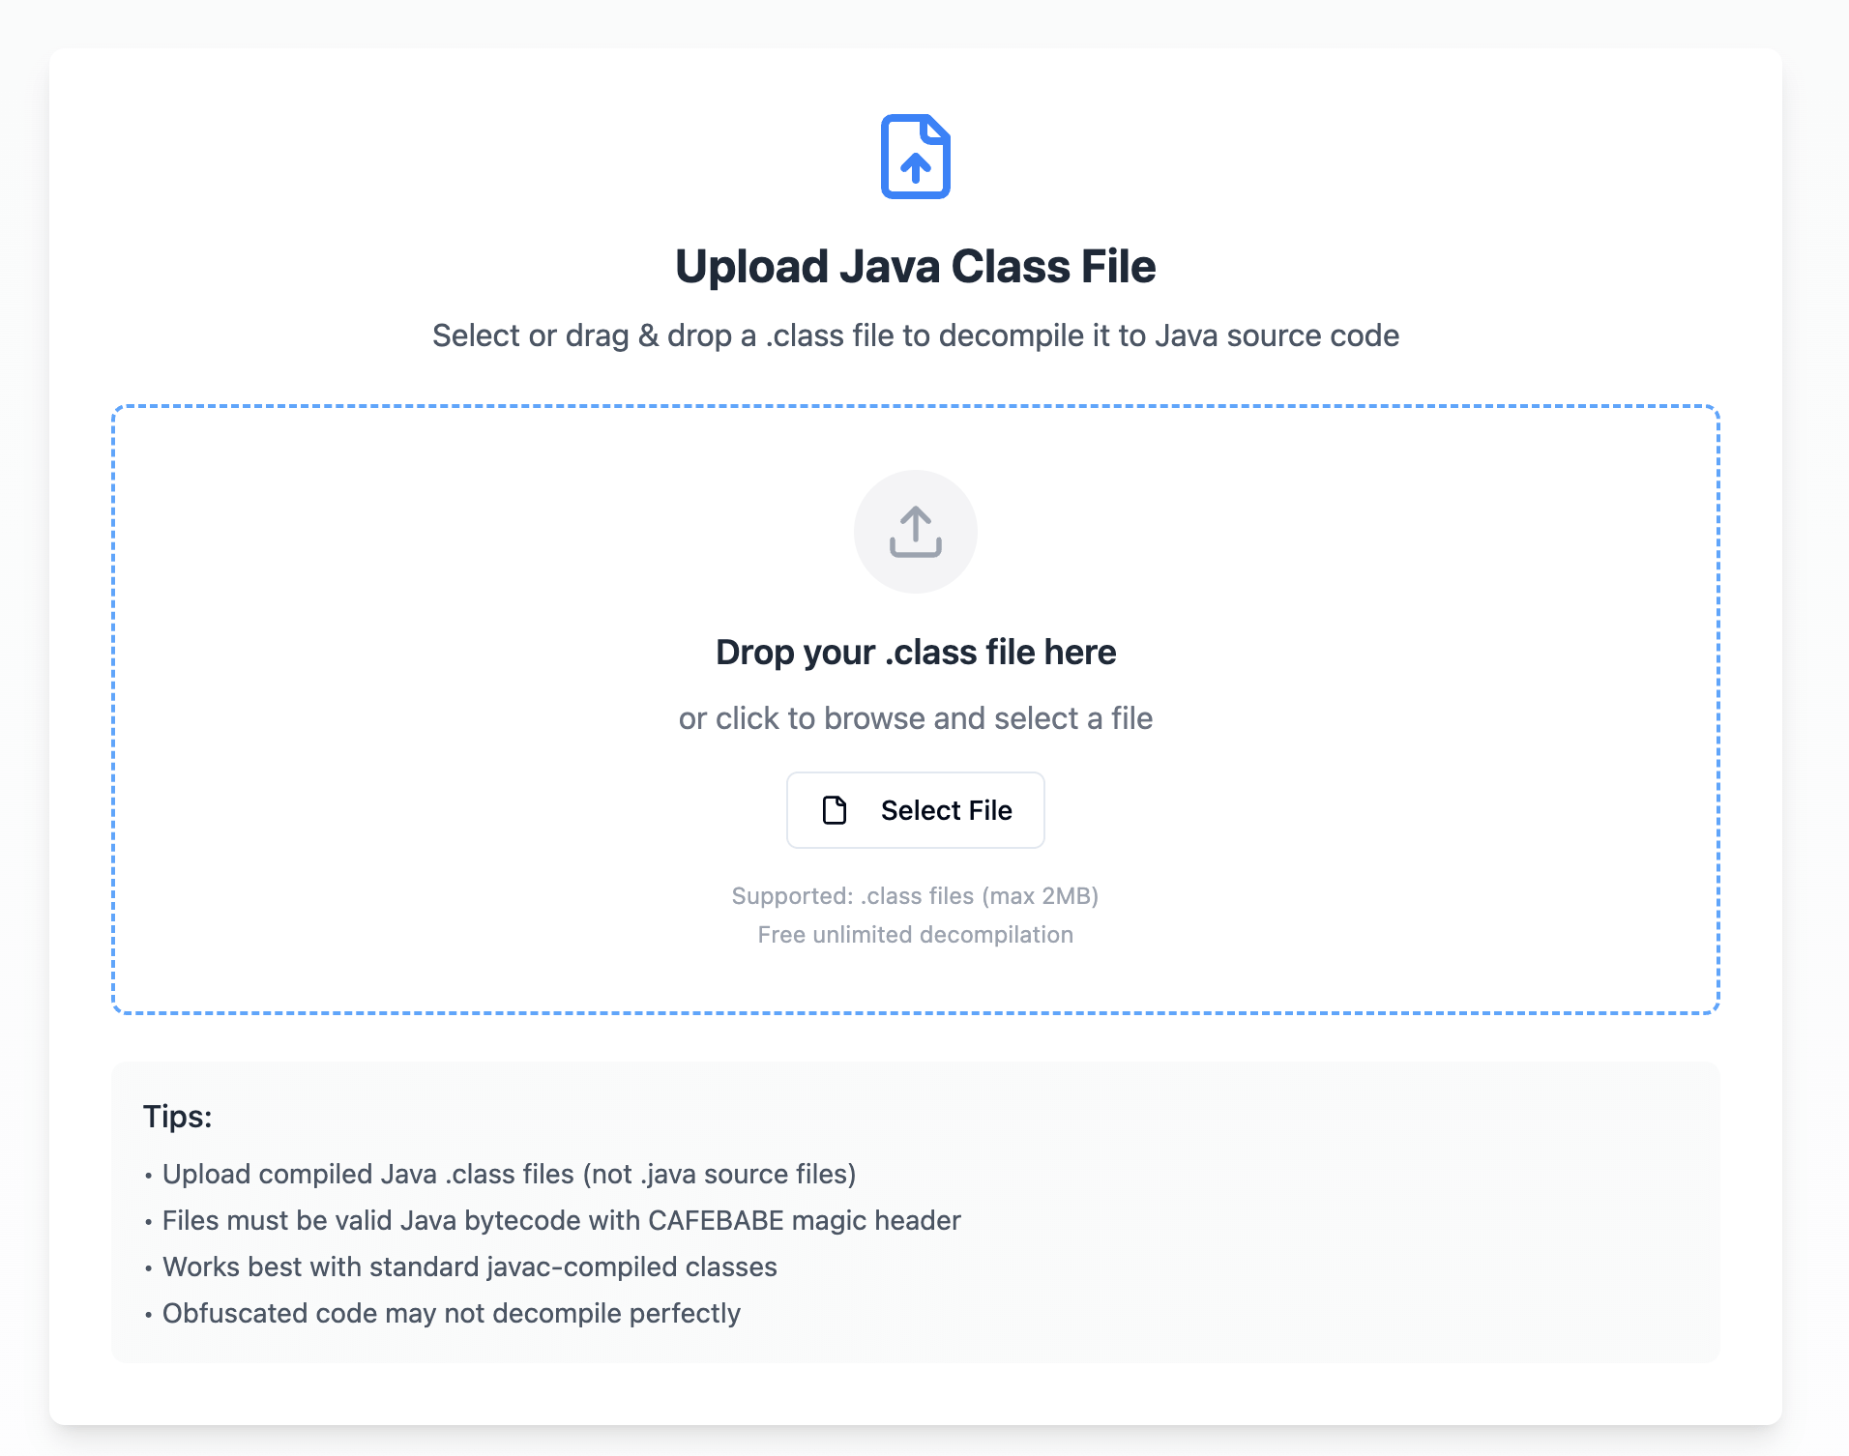Click the subtitle about decompiling to Java source
1849x1456 pixels.
pos(915,335)
